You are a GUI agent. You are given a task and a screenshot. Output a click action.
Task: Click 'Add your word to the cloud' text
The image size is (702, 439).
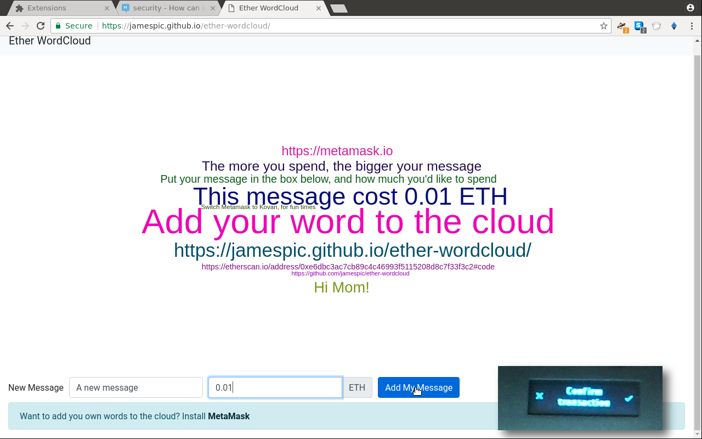tap(348, 222)
